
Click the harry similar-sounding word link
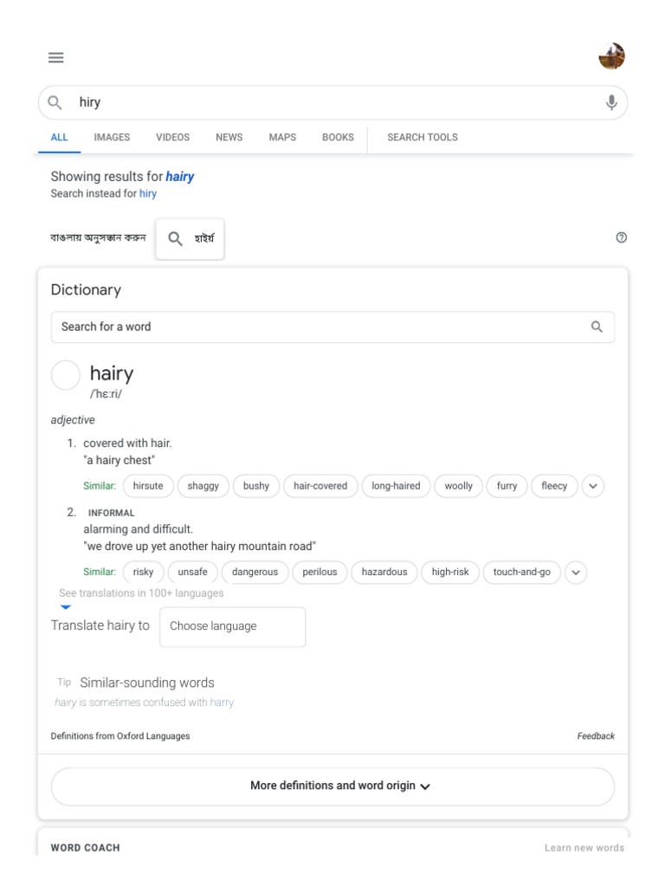tap(222, 702)
